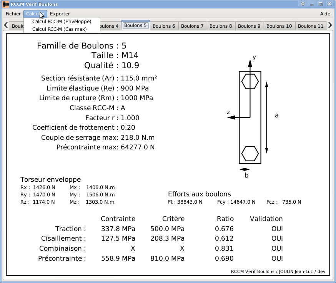Close the open Calculer menu
336x283 pixels.
[35, 14]
